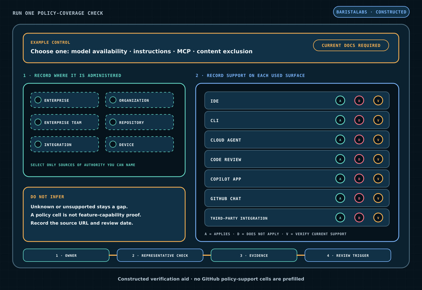422x290 pixels.
Task: Mark GitHub Chat as V
Action: [378, 198]
